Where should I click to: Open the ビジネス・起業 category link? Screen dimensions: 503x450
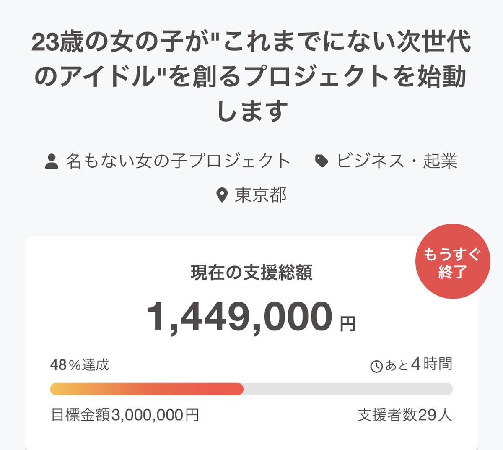[397, 161]
